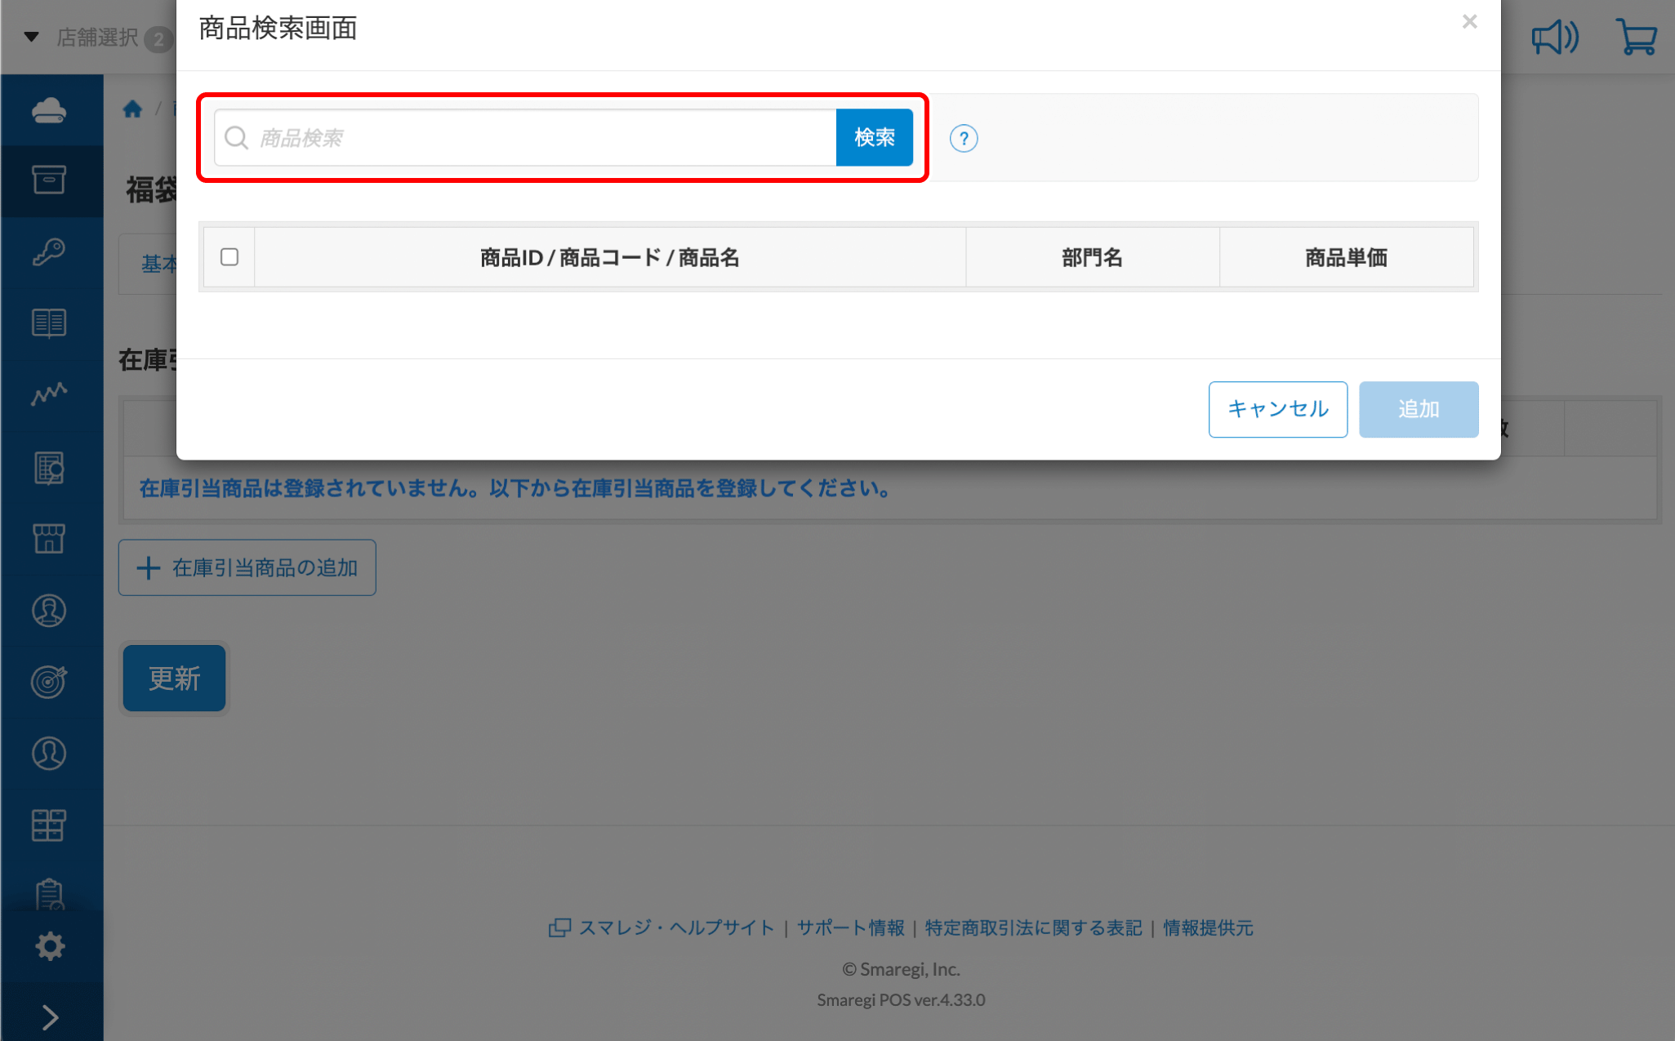Viewport: 1675px width, 1041px height.
Task: Click the target marketing icon in sidebar
Action: coord(49,682)
